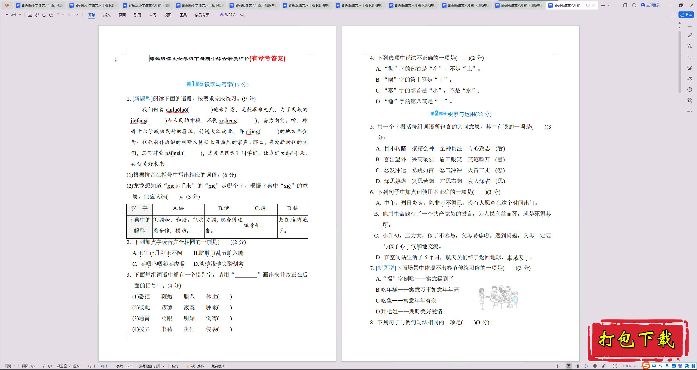Image resolution: width=697 pixels, height=370 pixels.
Task: Click the 页面: 1/9 page indicator
Action: 29,366
